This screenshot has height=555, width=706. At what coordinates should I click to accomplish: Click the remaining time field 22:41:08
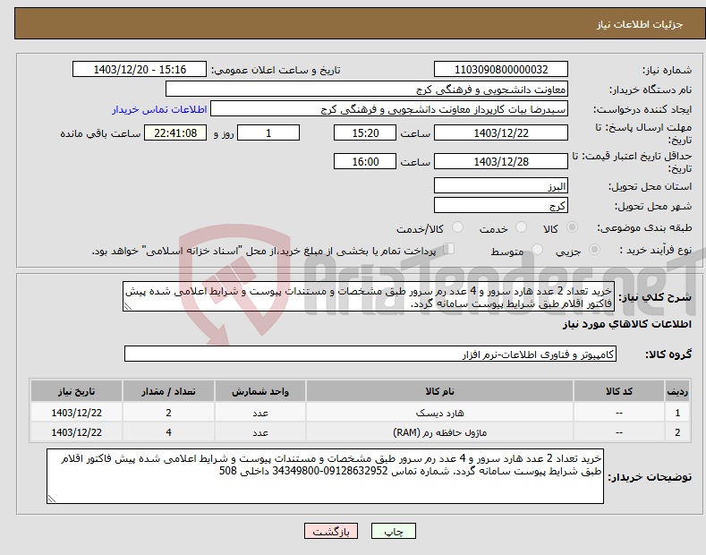[175, 132]
